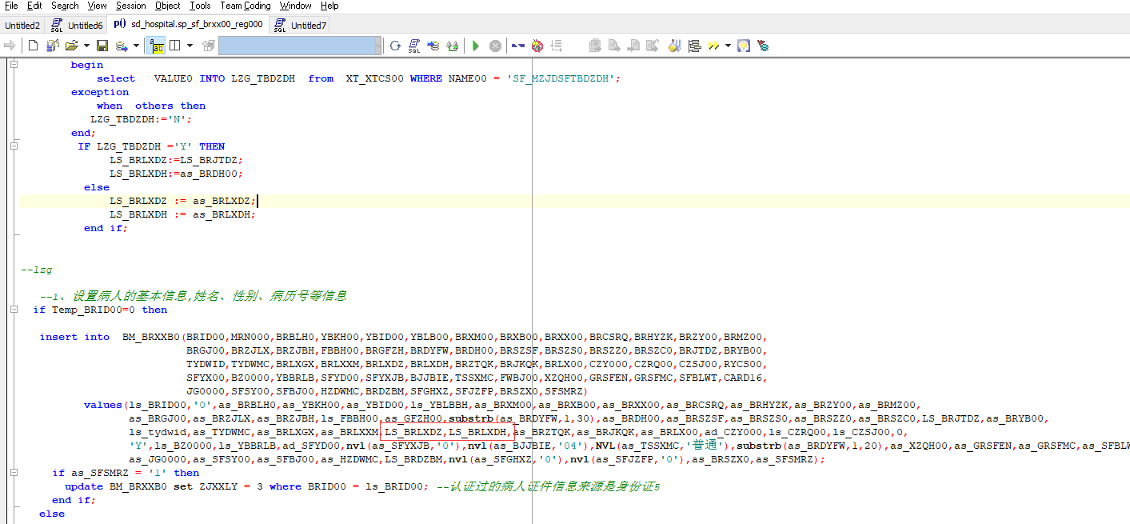Open the Edit menu
1130x524 pixels.
point(34,6)
